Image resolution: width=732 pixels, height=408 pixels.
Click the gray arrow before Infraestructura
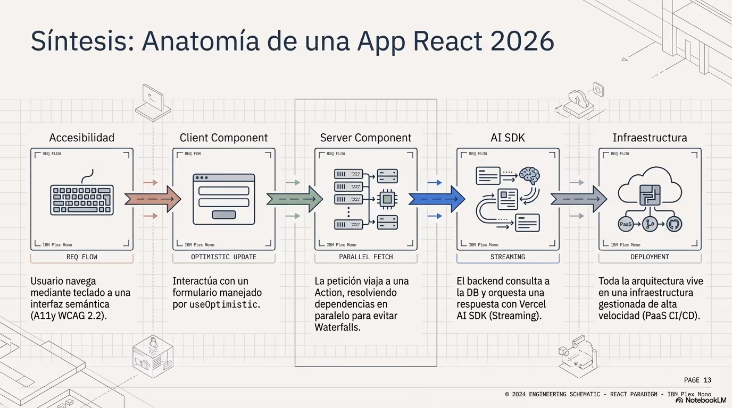[x=579, y=199]
